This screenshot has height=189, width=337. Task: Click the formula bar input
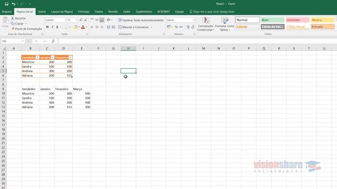(197, 41)
